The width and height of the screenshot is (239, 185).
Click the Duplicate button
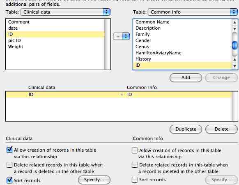186,129
